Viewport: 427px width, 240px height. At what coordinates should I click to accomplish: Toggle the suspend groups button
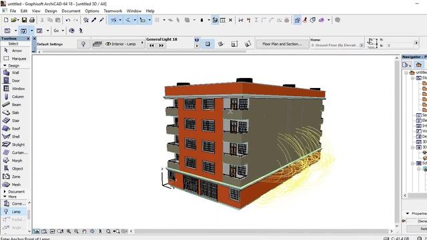[216, 20]
